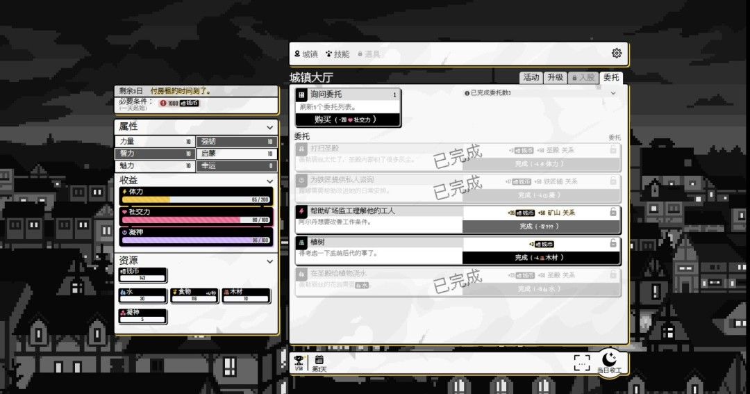Click the moon 当日收工 end-day icon
Screen dimensions: 750x394
click(609, 363)
